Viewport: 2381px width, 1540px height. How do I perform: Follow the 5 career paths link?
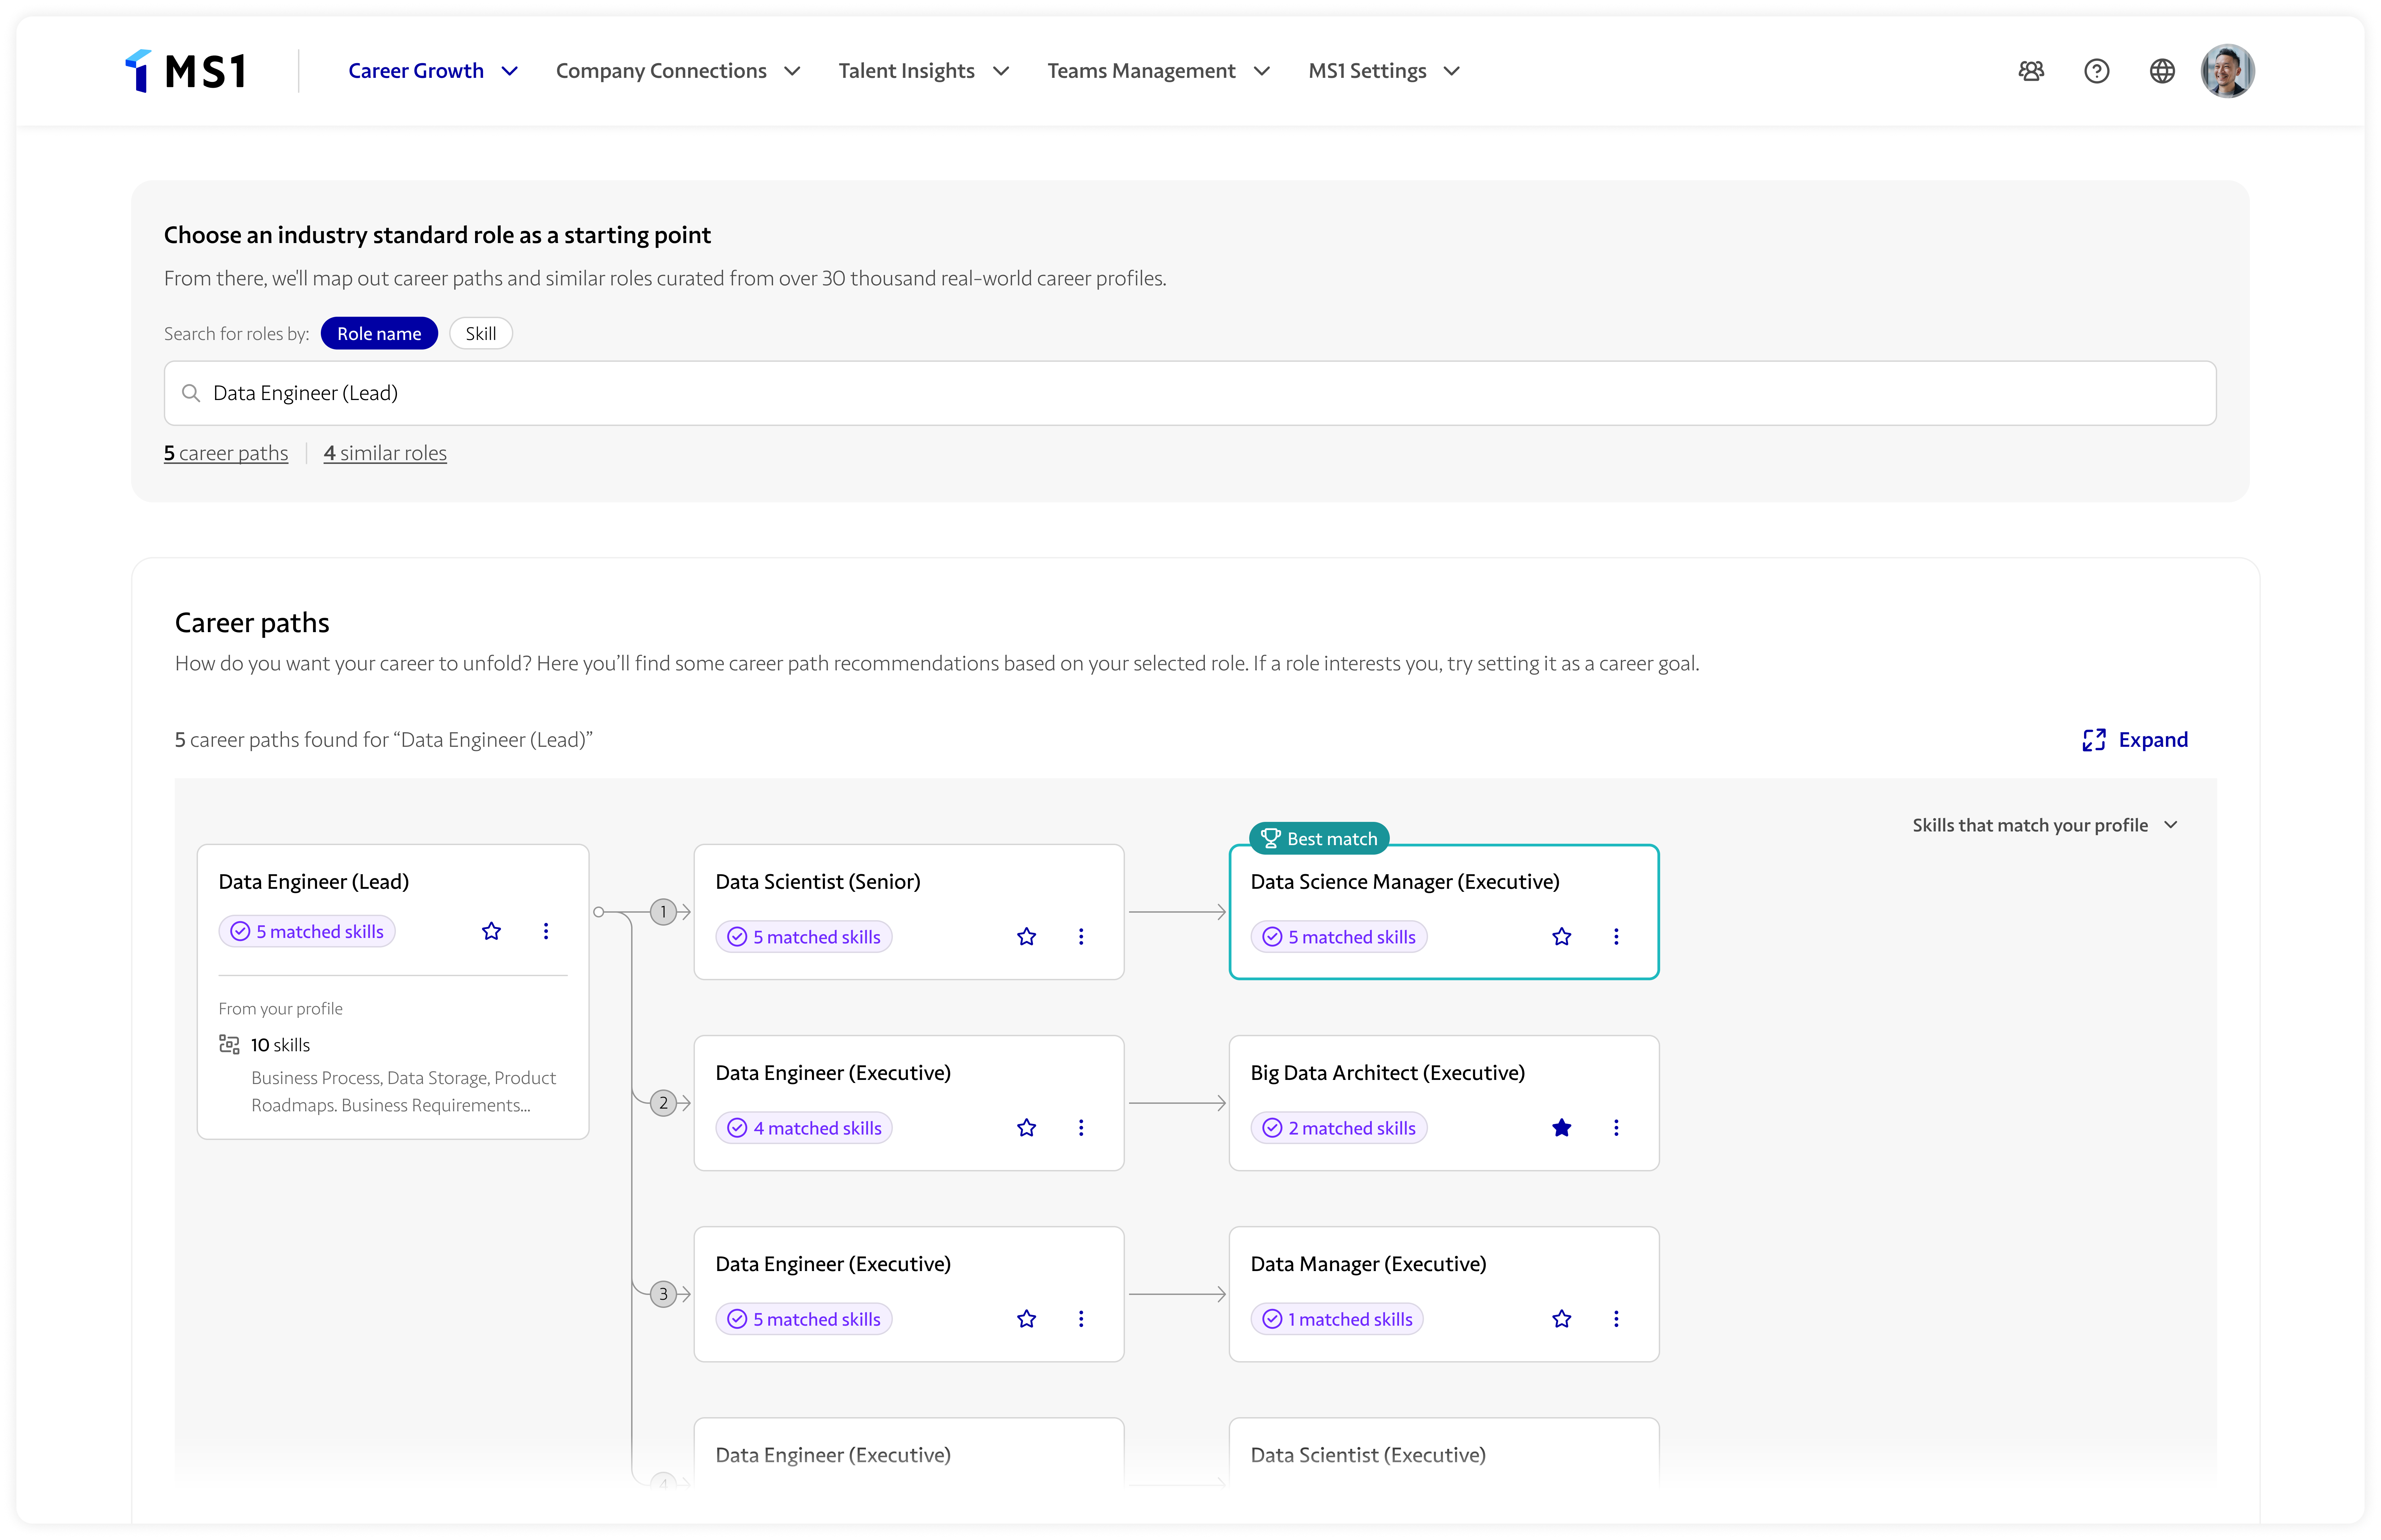(x=226, y=453)
